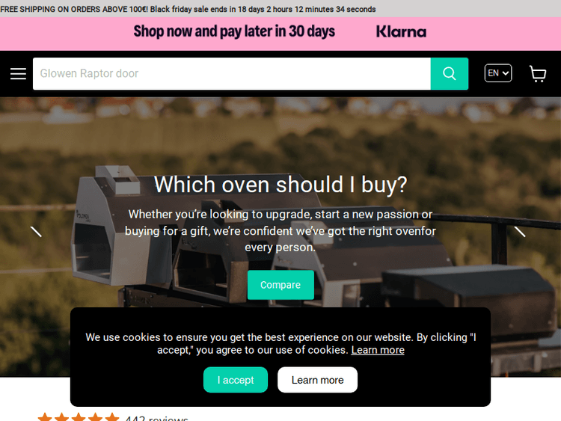
Task: Click the Klarna logo
Action: coord(401,32)
